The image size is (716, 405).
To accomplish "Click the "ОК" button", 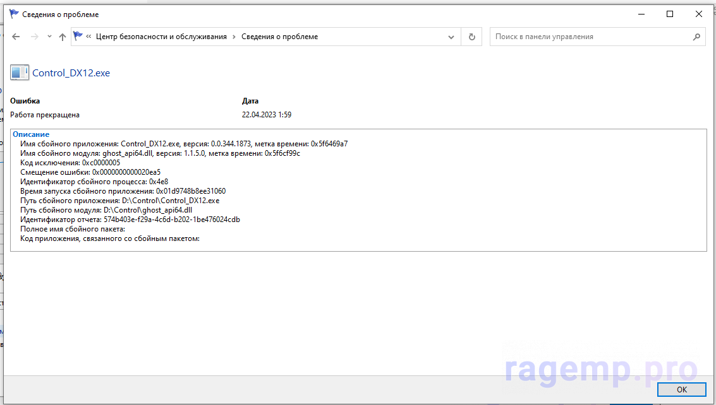I will pyautogui.click(x=682, y=389).
